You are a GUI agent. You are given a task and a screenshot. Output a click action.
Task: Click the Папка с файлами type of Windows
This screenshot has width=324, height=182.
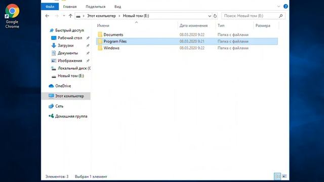click(x=233, y=48)
